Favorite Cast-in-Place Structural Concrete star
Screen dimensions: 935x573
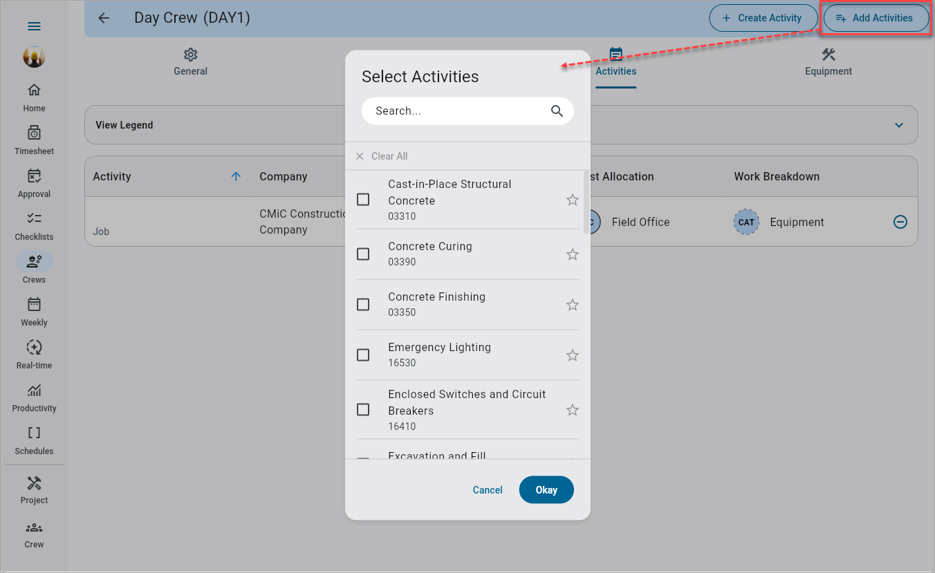[x=573, y=200]
